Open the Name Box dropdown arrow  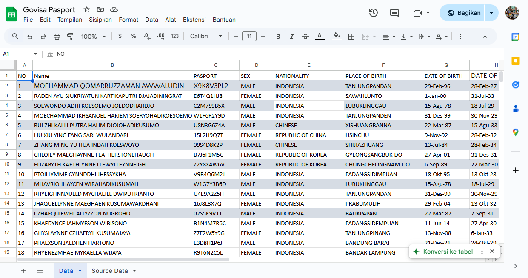pyautogui.click(x=35, y=54)
